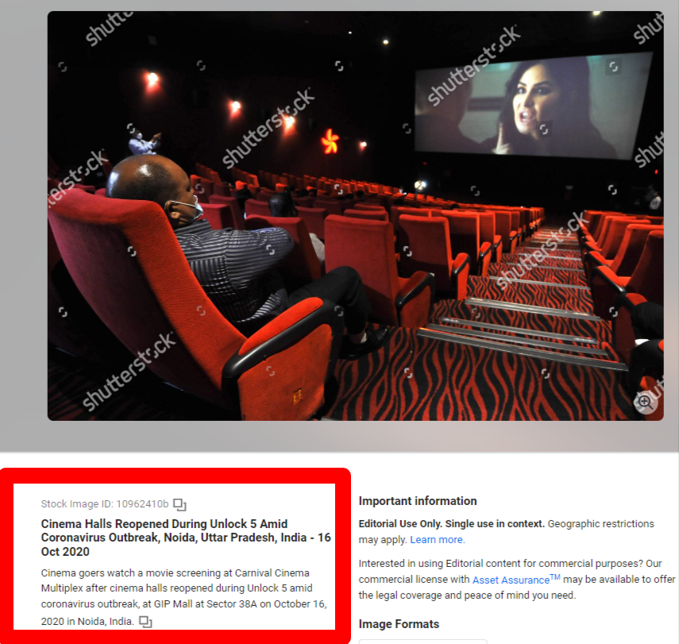Open the 'Learn more.' link
679x644 pixels.
click(x=438, y=539)
